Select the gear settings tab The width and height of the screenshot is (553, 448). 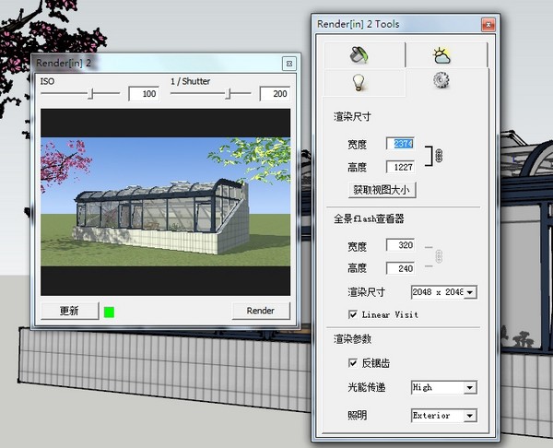[x=441, y=81]
